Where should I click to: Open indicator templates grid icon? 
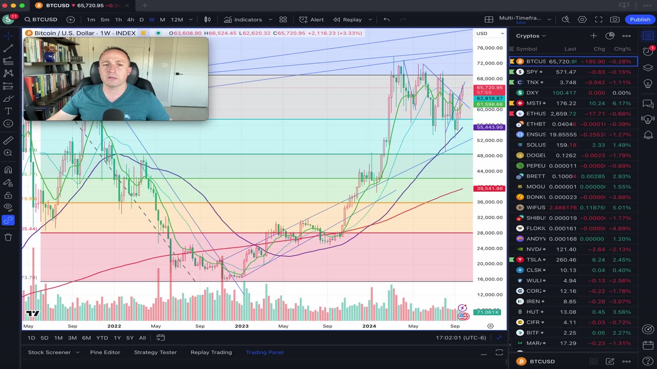pyautogui.click(x=283, y=19)
